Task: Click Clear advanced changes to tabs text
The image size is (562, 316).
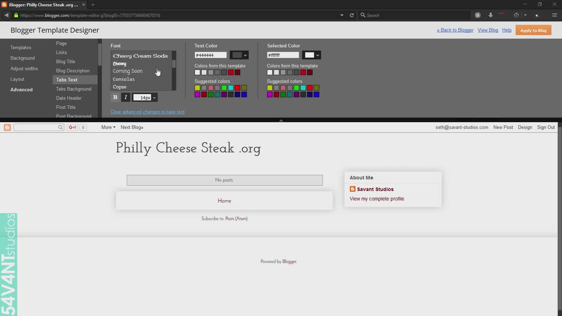Action: click(148, 111)
